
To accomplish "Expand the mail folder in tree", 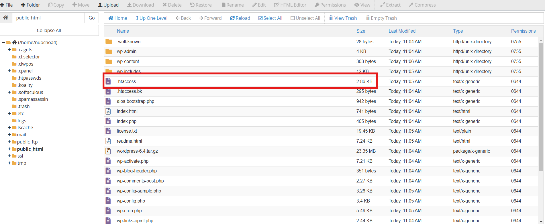I will click(9, 135).
